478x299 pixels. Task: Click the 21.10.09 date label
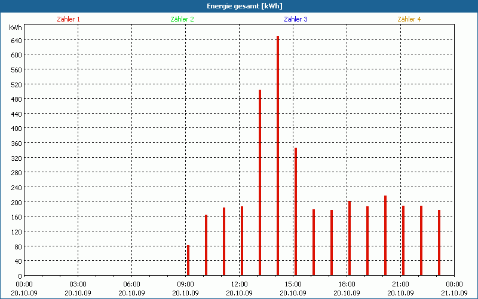pos(454,293)
